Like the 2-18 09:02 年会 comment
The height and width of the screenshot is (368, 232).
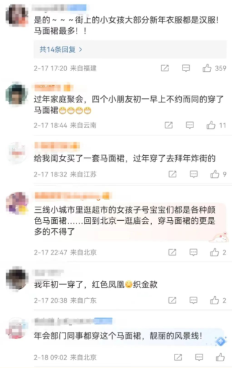(x=220, y=357)
